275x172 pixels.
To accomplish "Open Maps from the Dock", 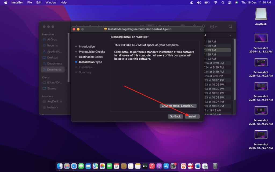I will (95, 166).
